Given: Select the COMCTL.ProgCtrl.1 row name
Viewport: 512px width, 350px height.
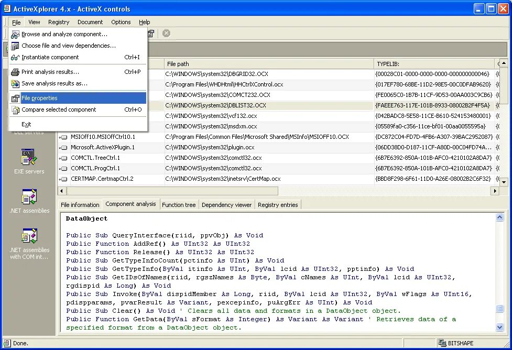Looking at the screenshot, I should (95, 169).
